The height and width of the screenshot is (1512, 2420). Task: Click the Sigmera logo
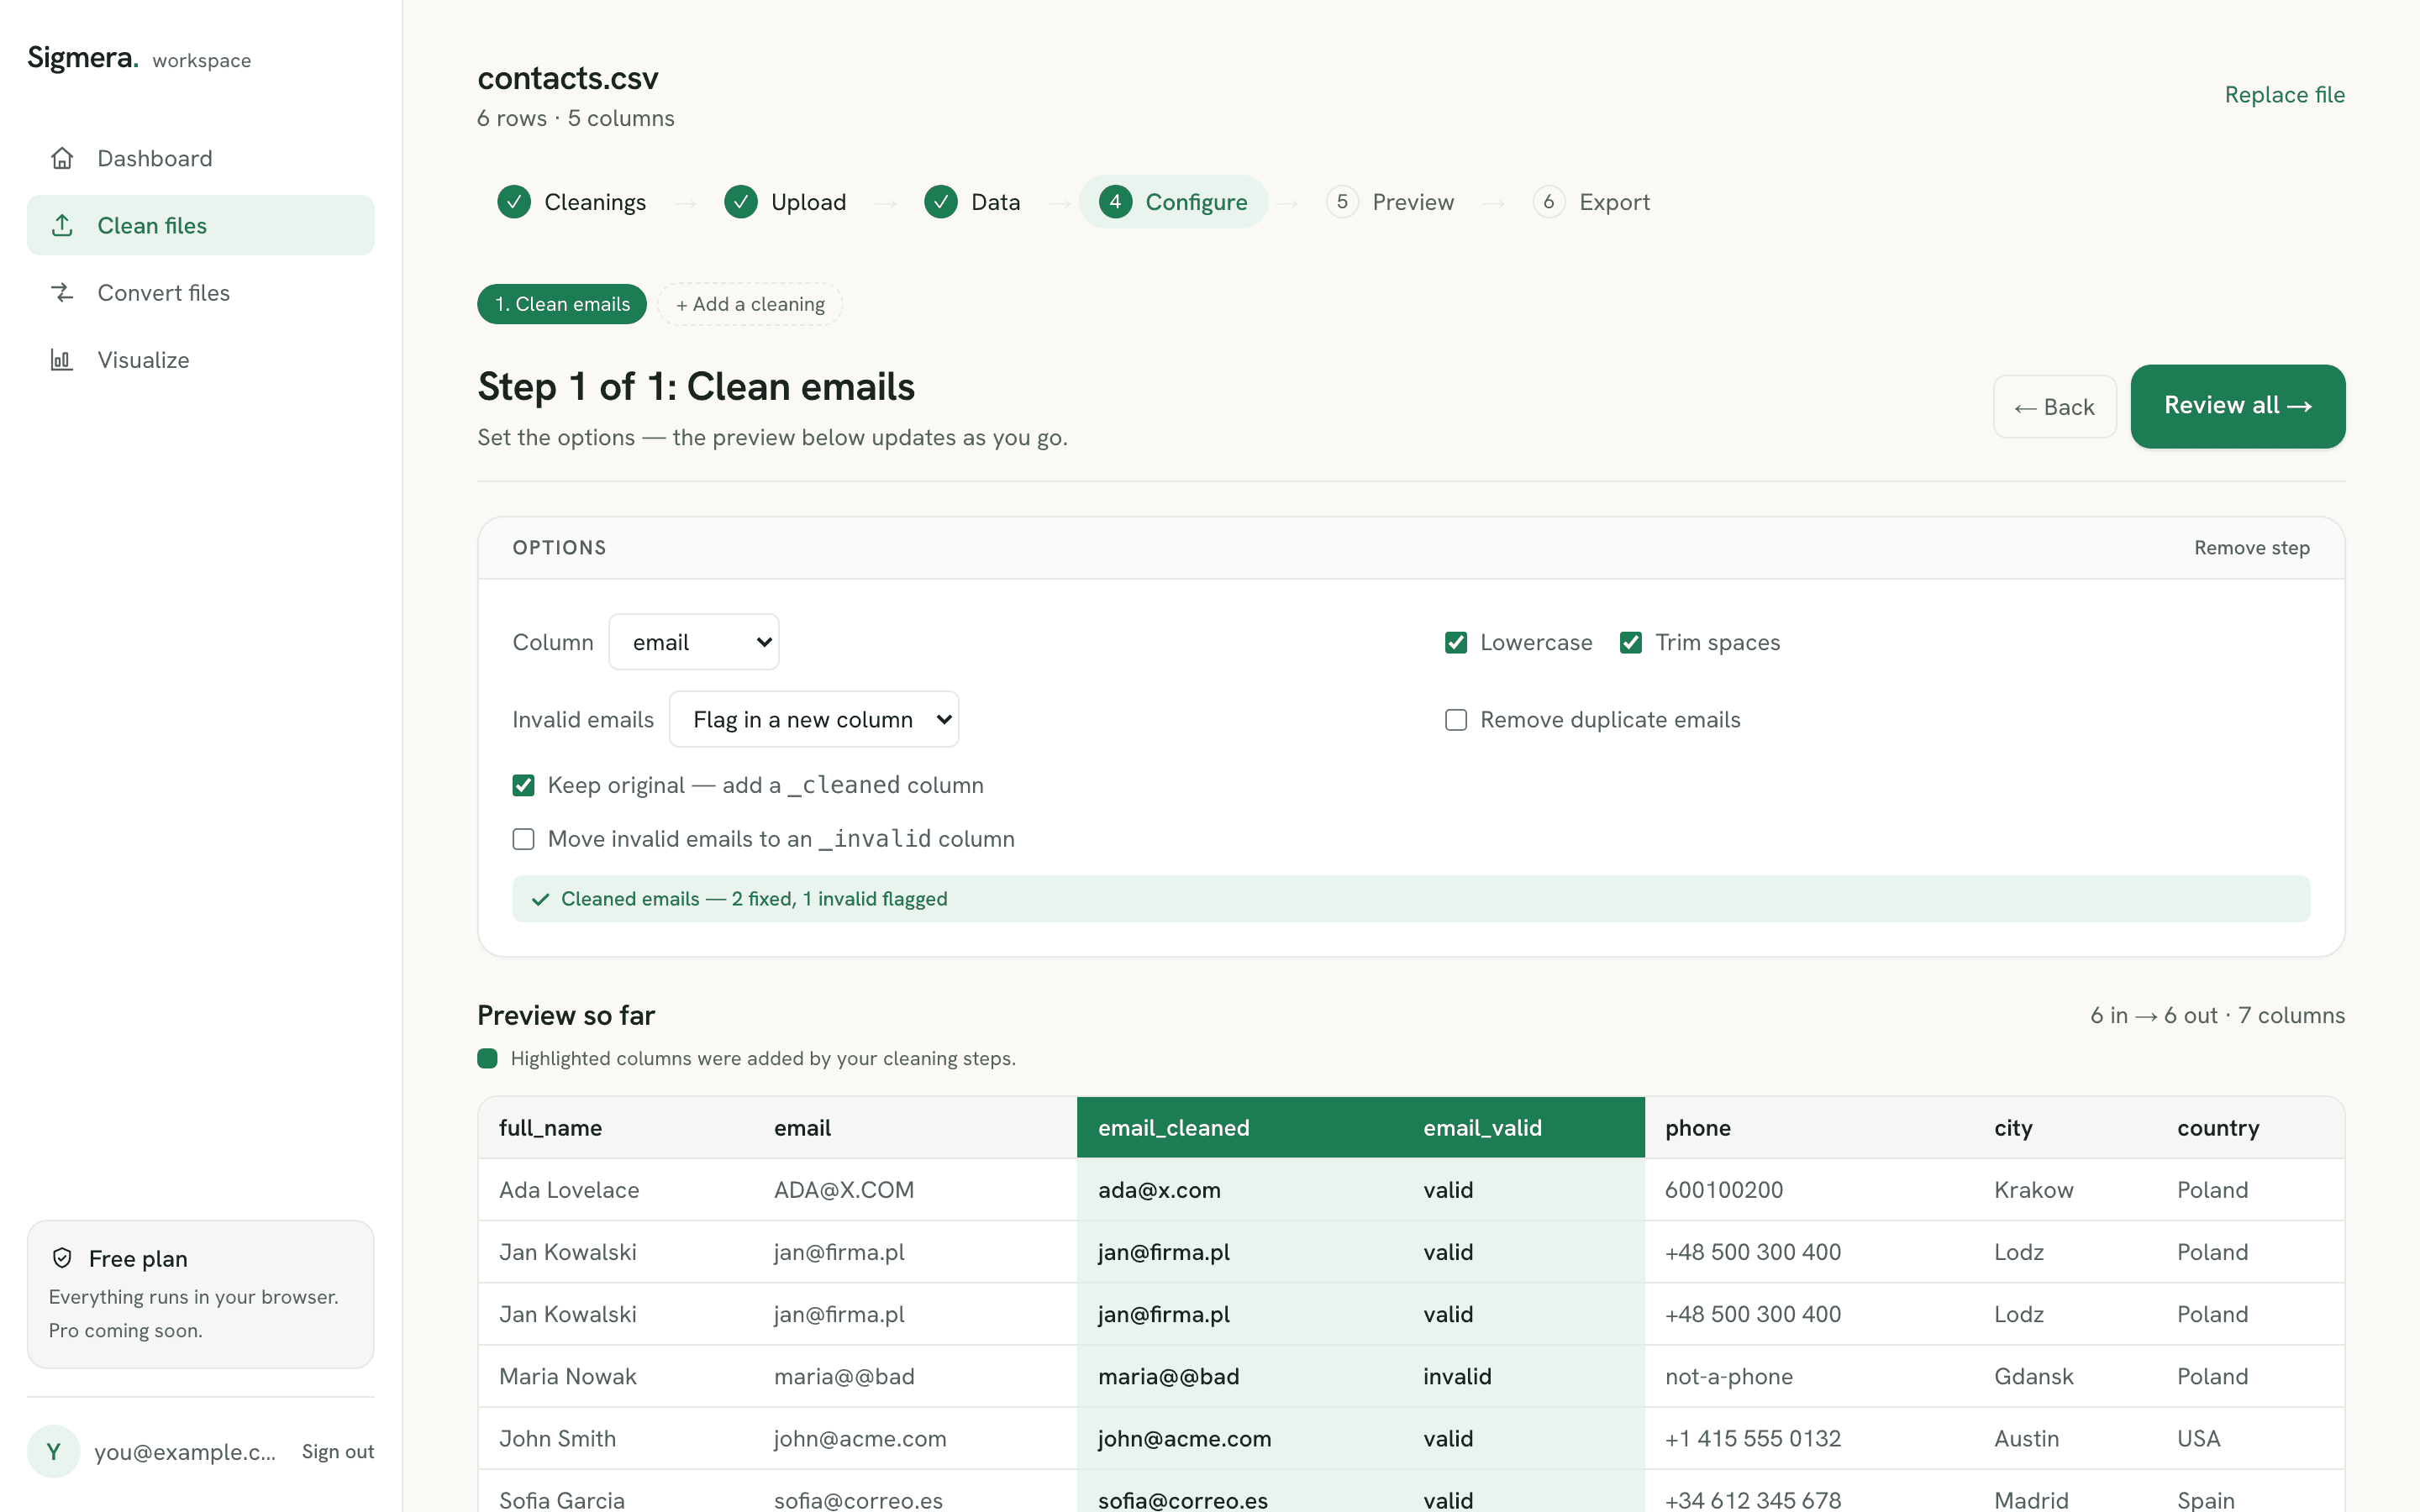pos(83,58)
